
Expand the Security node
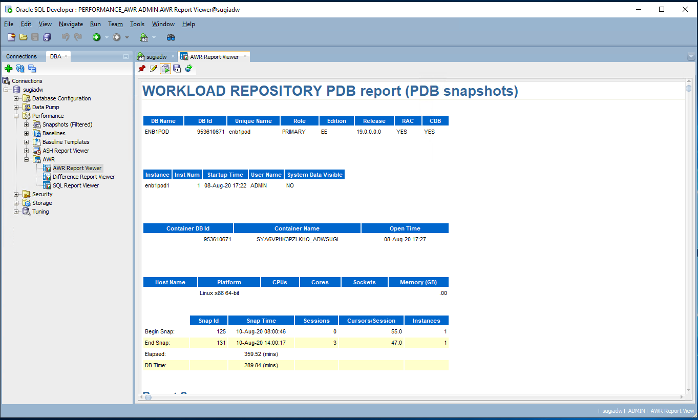point(16,194)
